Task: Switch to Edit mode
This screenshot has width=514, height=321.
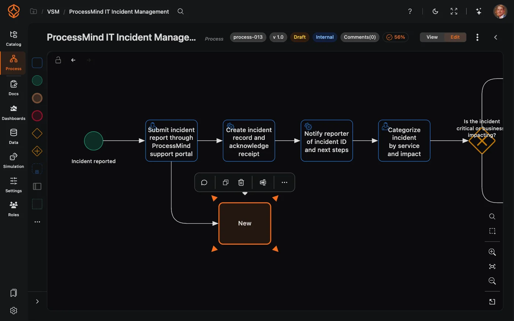Action: pyautogui.click(x=455, y=37)
